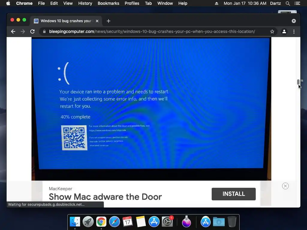Click the Chrome icon in the Dock

pyautogui.click(x=101, y=222)
